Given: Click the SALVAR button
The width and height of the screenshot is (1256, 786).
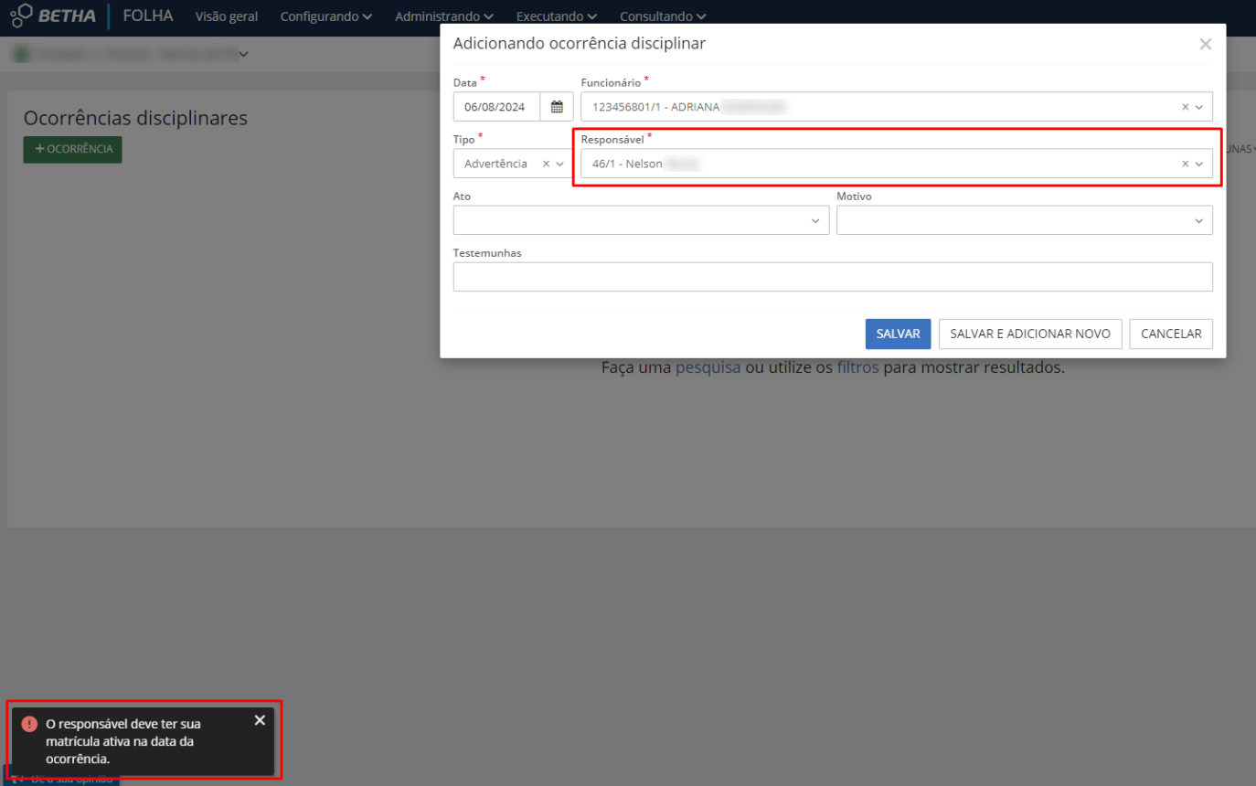Looking at the screenshot, I should click(899, 334).
